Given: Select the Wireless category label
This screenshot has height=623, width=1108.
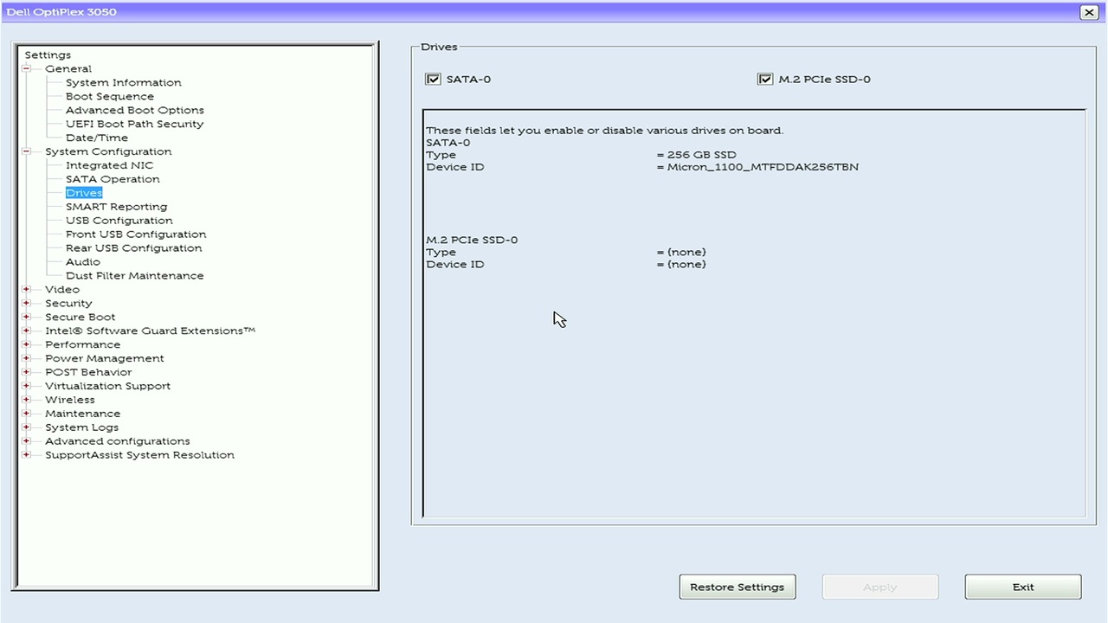Looking at the screenshot, I should coord(70,400).
